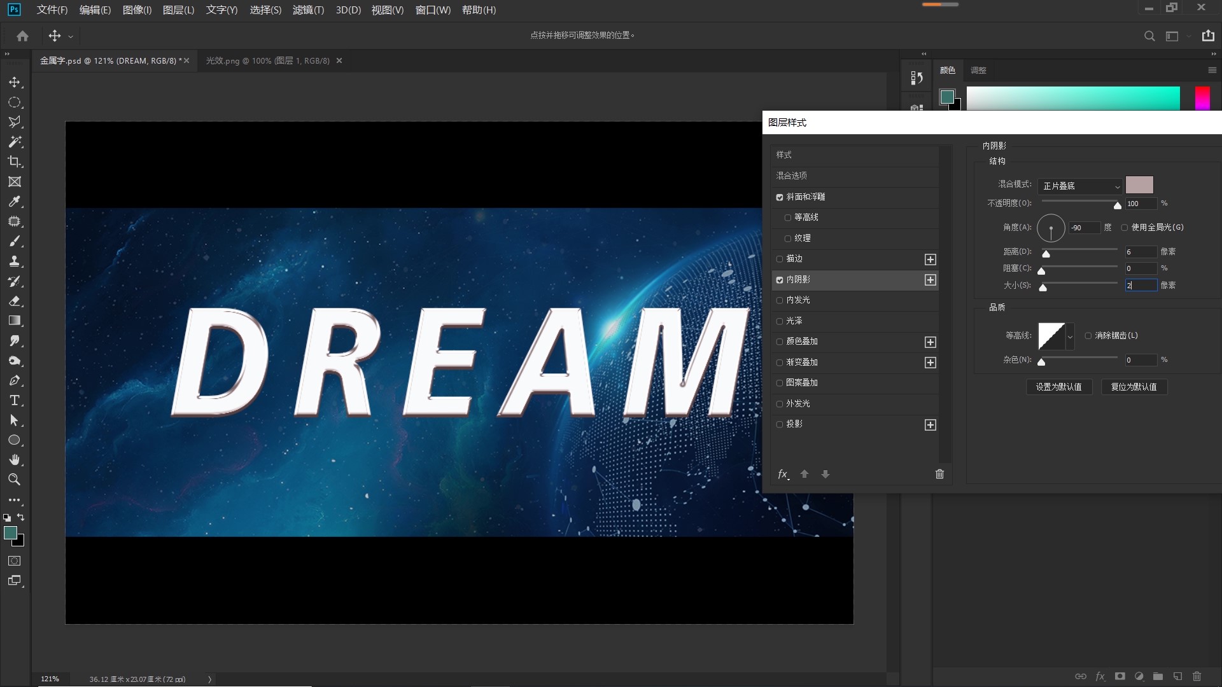The width and height of the screenshot is (1222, 687).
Task: Click the fx button in style list
Action: (x=783, y=474)
